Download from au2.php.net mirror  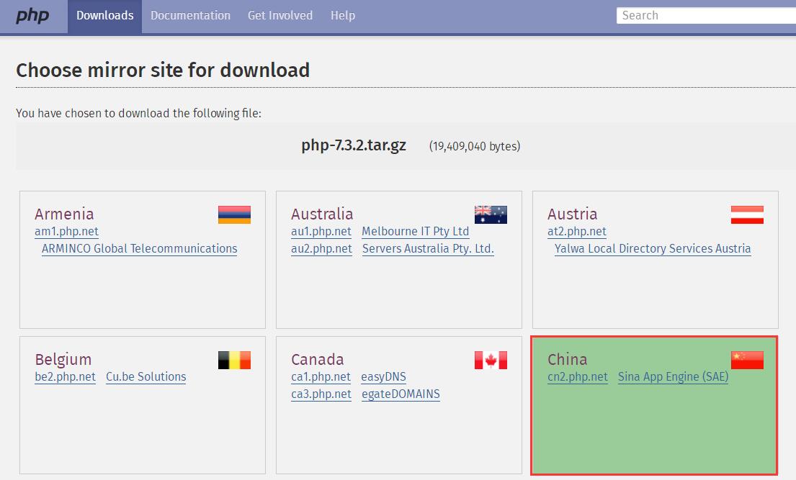(321, 248)
